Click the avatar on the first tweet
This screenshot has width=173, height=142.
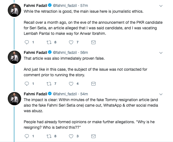coord(14,11)
